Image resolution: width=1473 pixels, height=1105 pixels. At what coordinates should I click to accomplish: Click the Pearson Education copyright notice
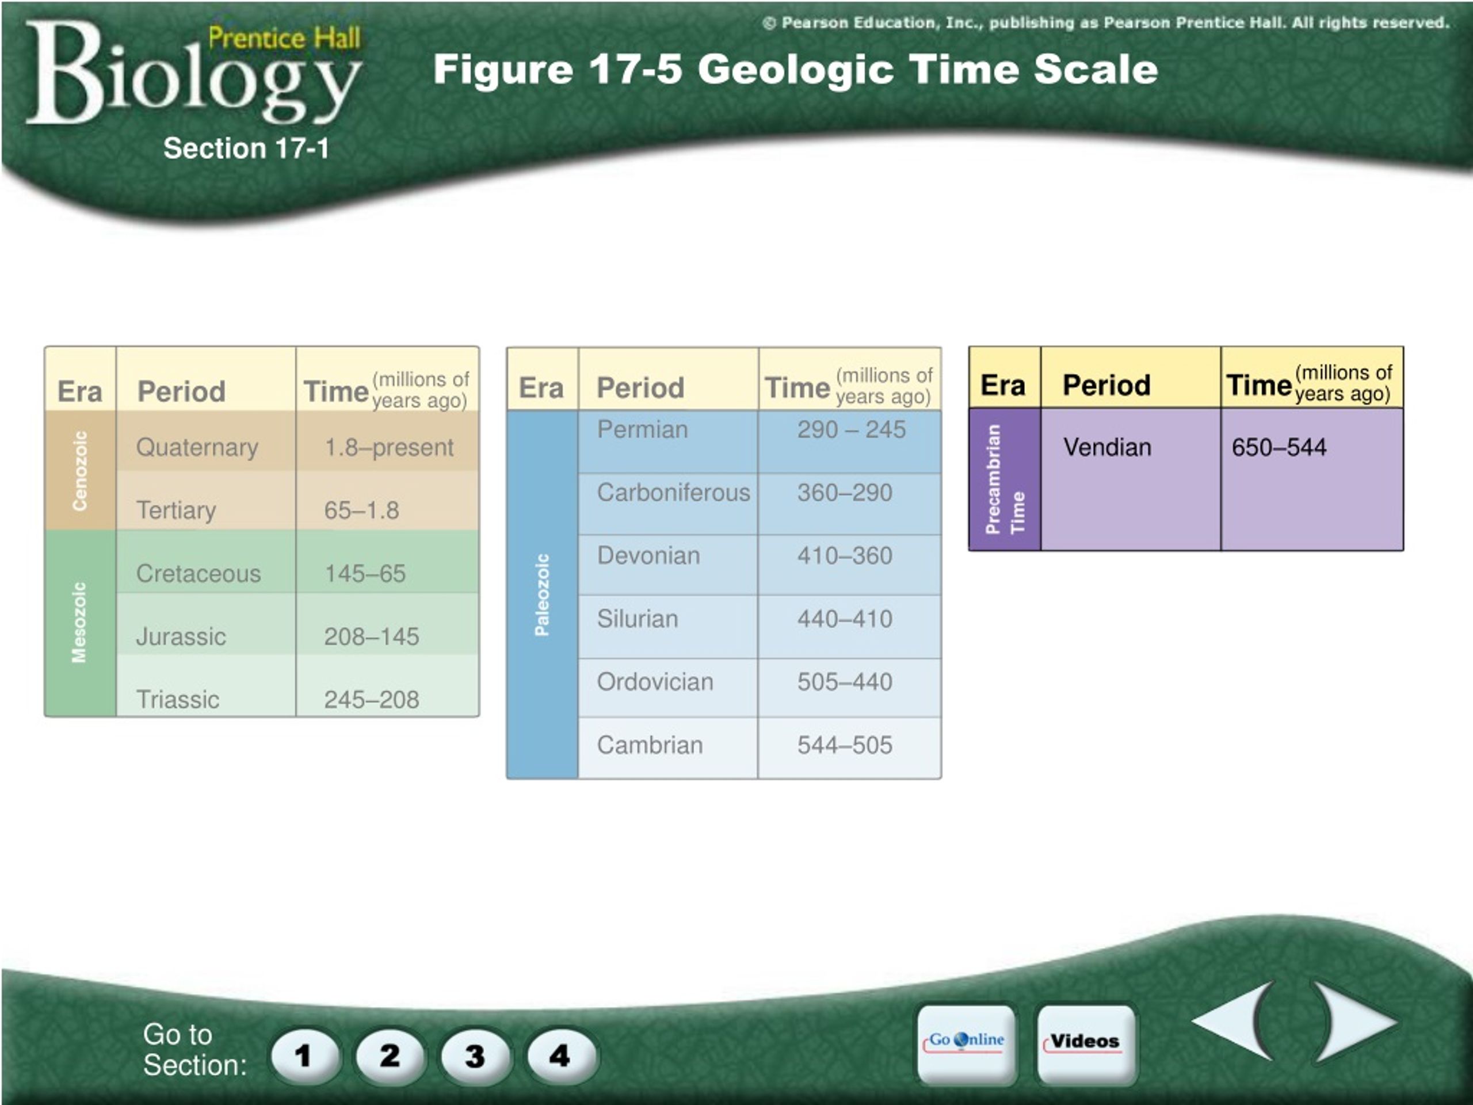1105,22
